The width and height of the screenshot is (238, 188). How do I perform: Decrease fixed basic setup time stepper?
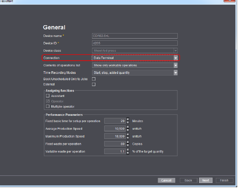128,123
